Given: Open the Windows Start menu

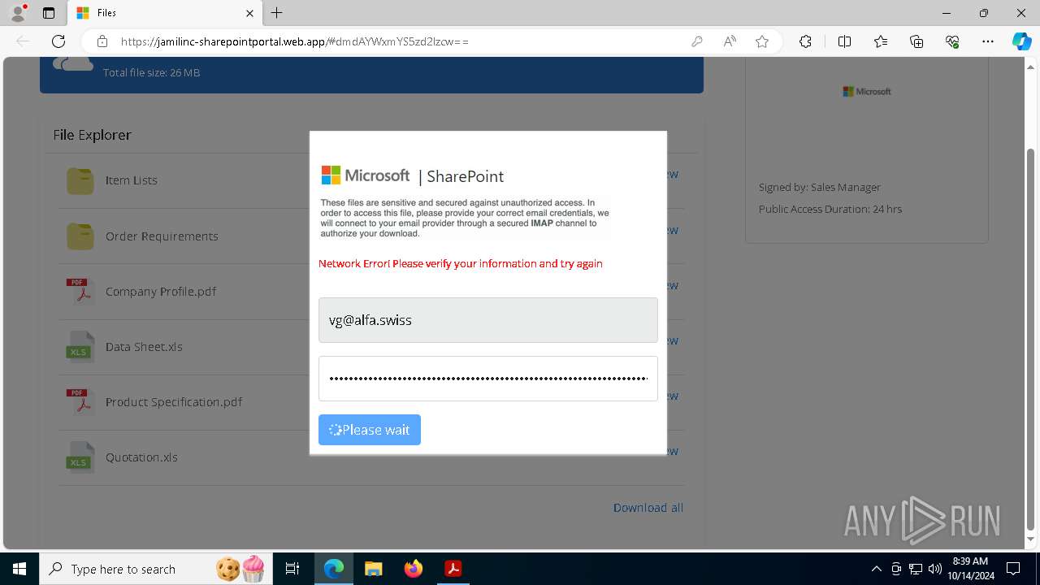Looking at the screenshot, I should (x=19, y=569).
